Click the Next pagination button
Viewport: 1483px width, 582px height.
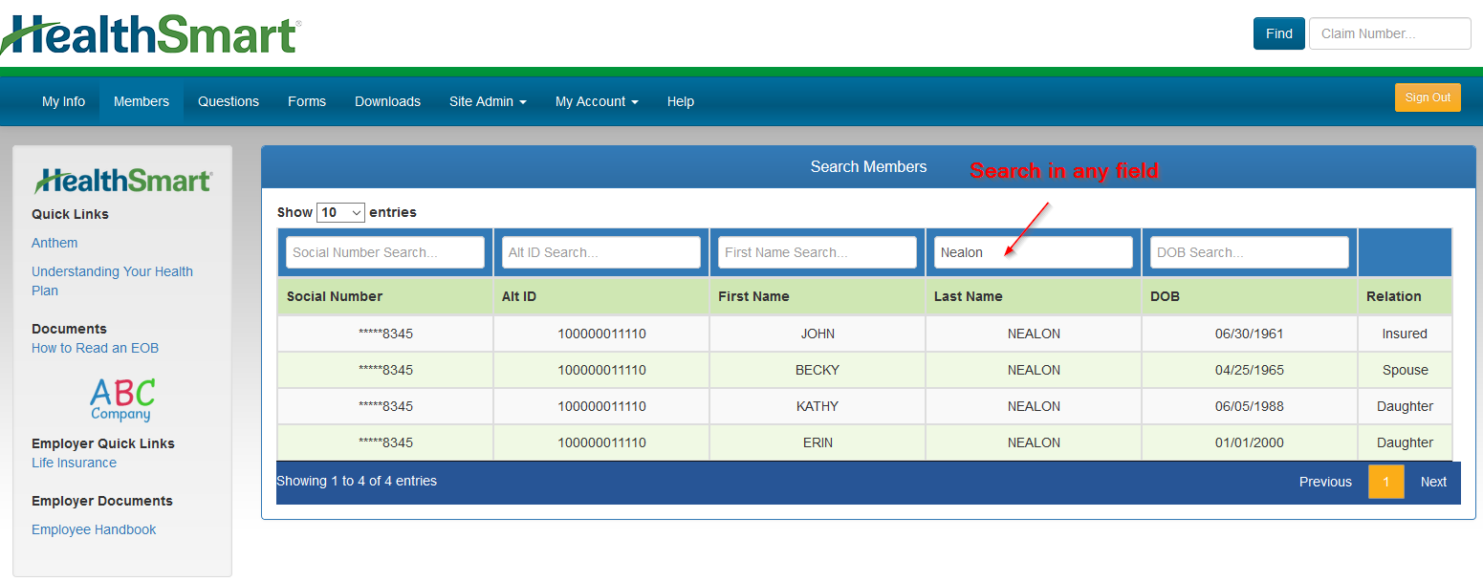[1433, 482]
